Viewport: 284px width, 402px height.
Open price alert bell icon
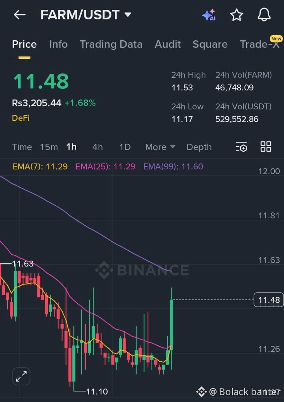click(x=264, y=15)
